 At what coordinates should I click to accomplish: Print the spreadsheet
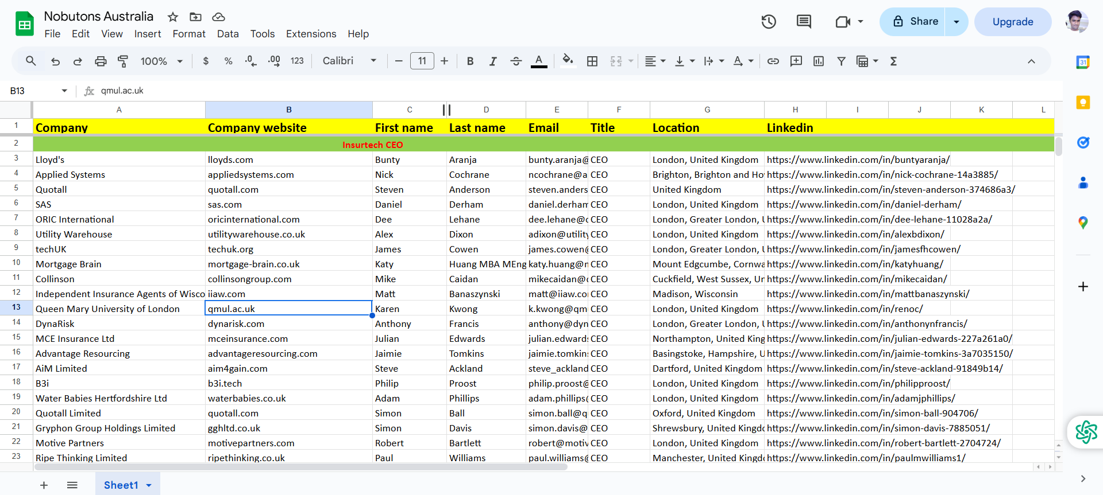pyautogui.click(x=101, y=61)
